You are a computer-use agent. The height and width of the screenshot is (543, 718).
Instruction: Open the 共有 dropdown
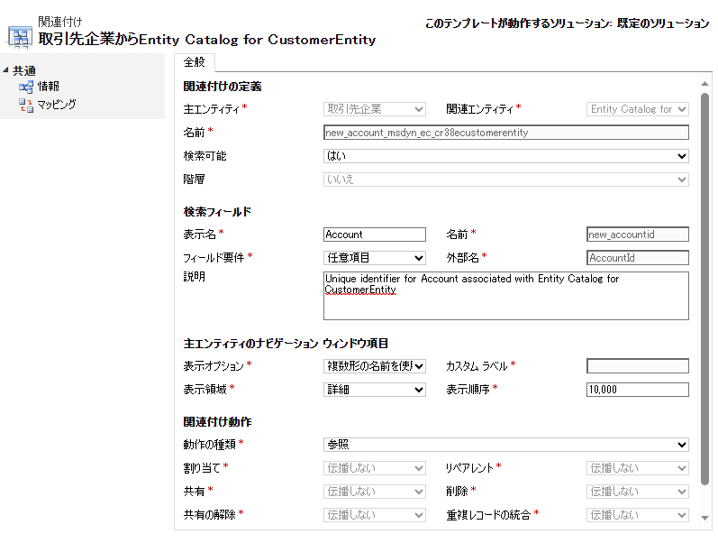(375, 492)
